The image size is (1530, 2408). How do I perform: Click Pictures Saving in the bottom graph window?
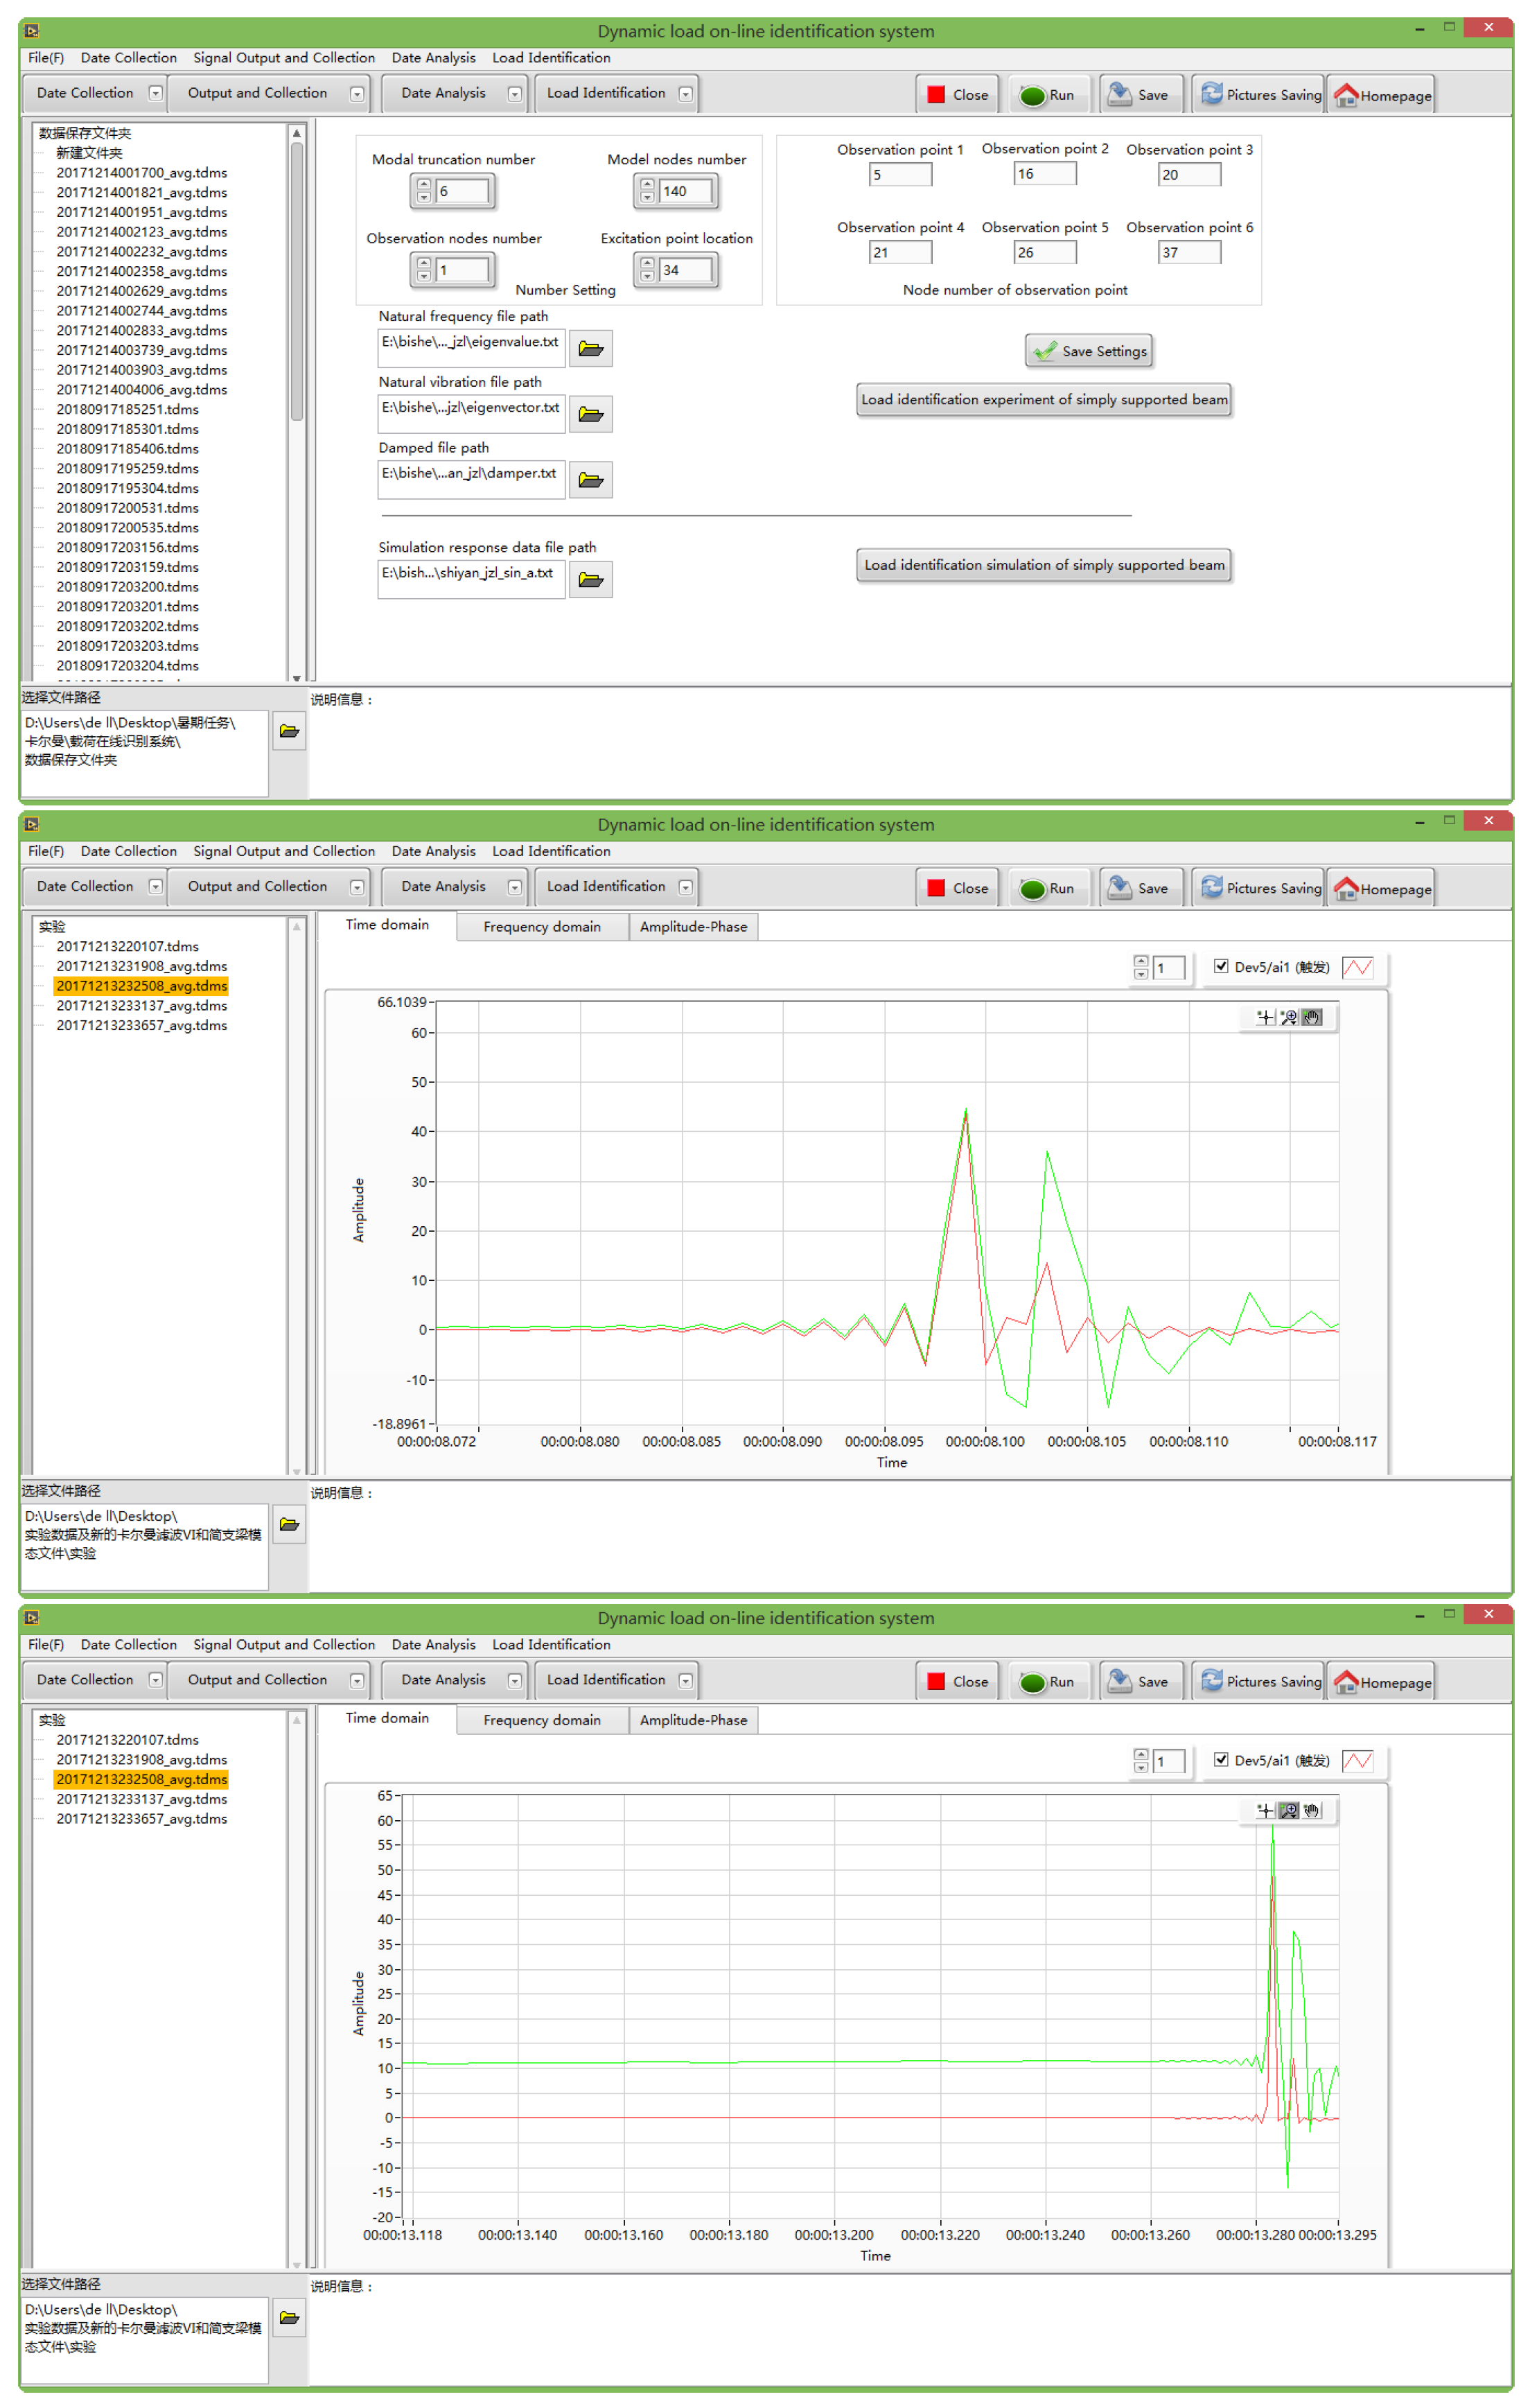pyautogui.click(x=1259, y=1682)
